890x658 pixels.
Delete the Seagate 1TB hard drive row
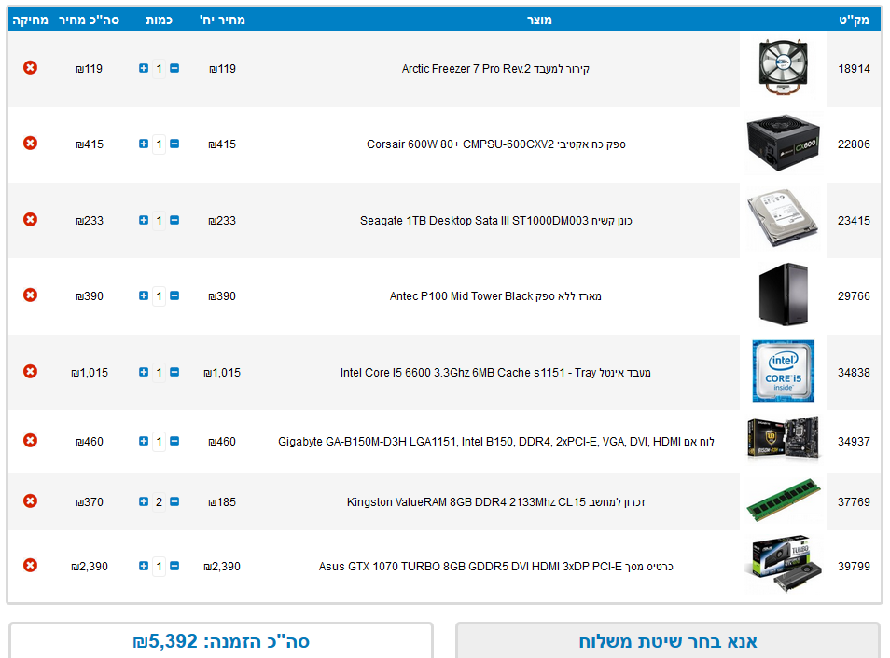click(30, 219)
